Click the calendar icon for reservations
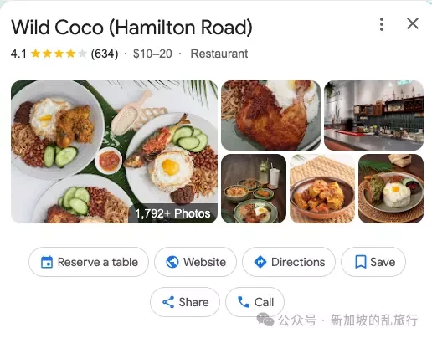The width and height of the screenshot is (432, 338). click(47, 262)
